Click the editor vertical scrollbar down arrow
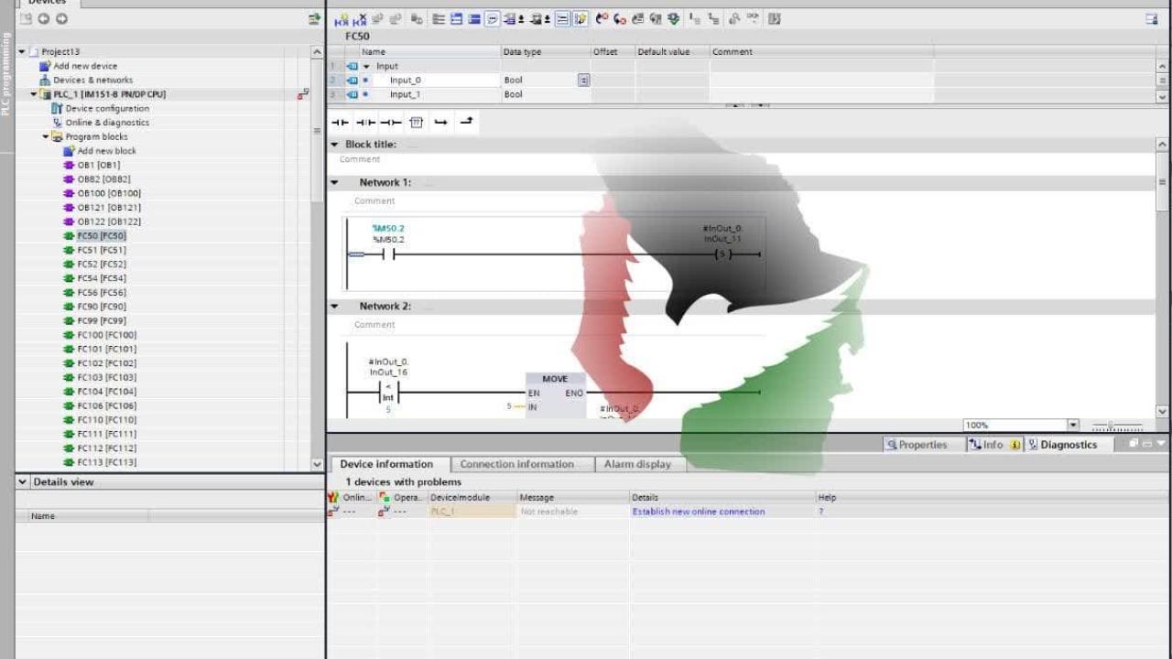Screen dimensions: 1172x659 point(1163,412)
